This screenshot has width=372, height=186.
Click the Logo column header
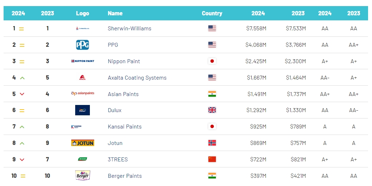pos(83,13)
